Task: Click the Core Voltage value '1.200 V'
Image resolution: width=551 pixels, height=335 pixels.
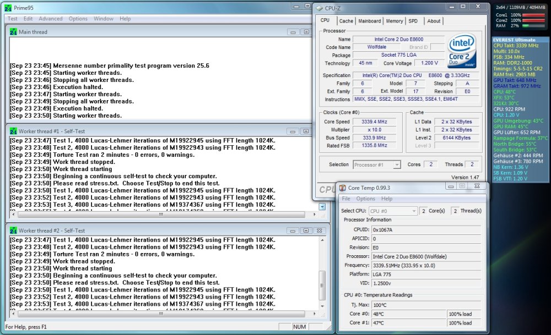Action: click(x=429, y=63)
